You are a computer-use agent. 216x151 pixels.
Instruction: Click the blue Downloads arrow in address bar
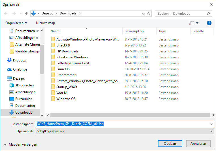[x=33, y=13]
